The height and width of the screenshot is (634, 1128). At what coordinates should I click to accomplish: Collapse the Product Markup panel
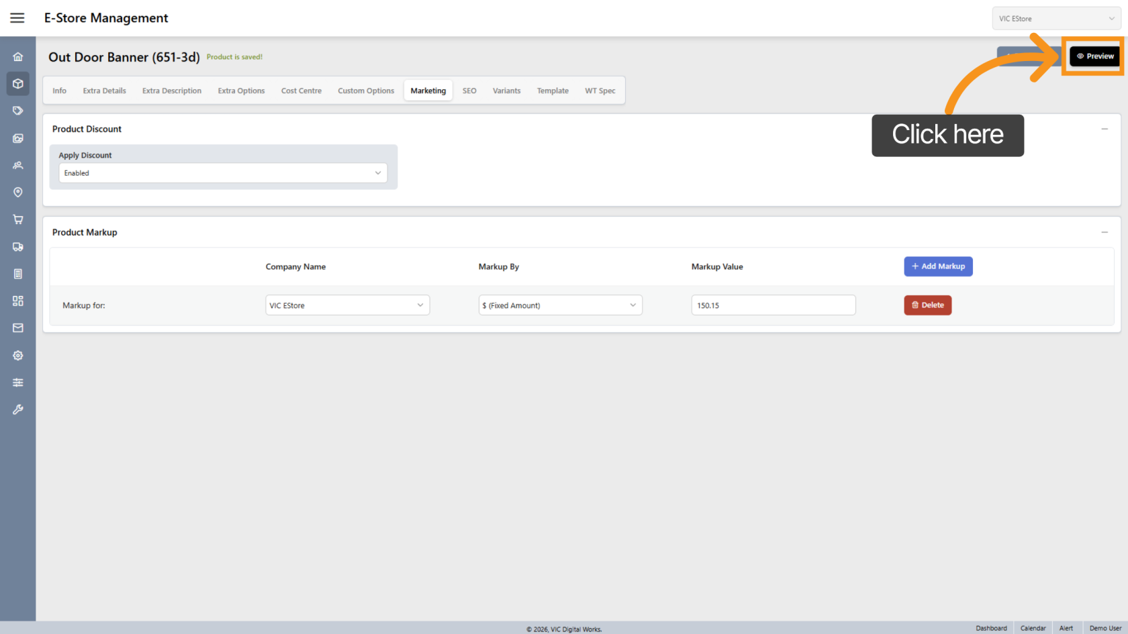pos(1104,232)
